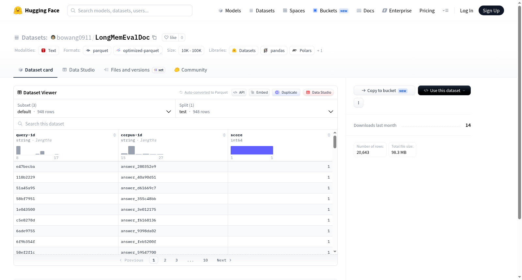Click the cell answer_f6168136
522x280 pixels.
point(173,220)
